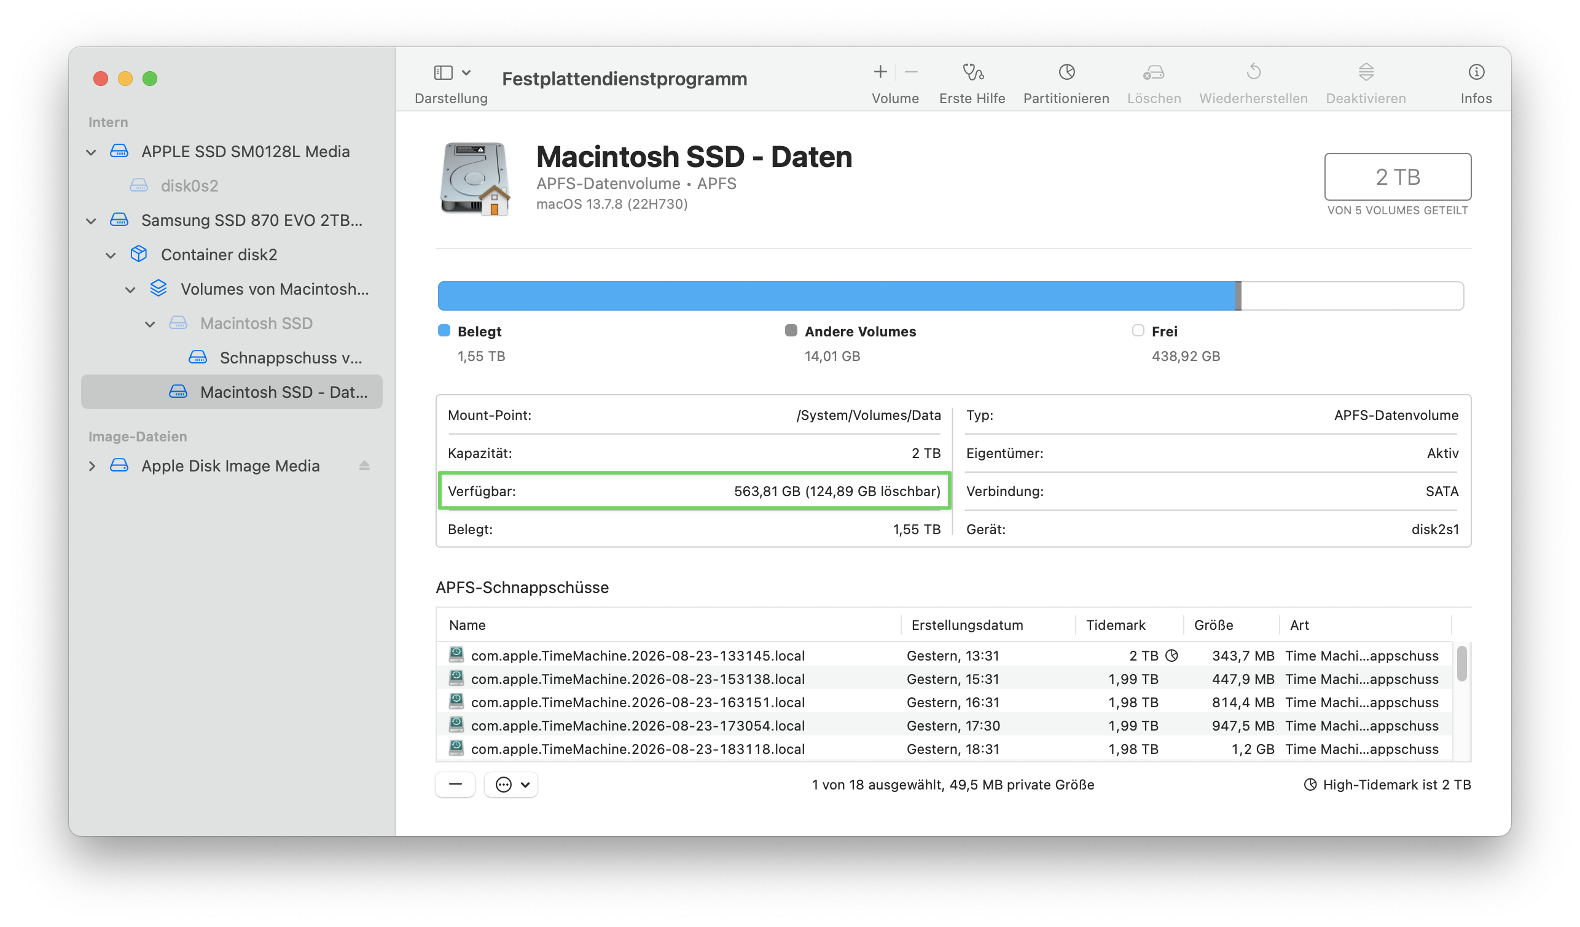Image resolution: width=1580 pixels, height=927 pixels.
Task: Click the Verbindung value SATA
Action: tap(1441, 491)
